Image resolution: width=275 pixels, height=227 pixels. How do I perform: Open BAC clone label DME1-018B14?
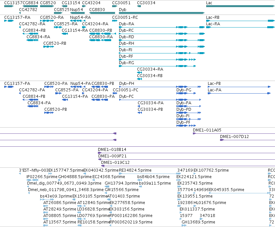(x=112, y=150)
